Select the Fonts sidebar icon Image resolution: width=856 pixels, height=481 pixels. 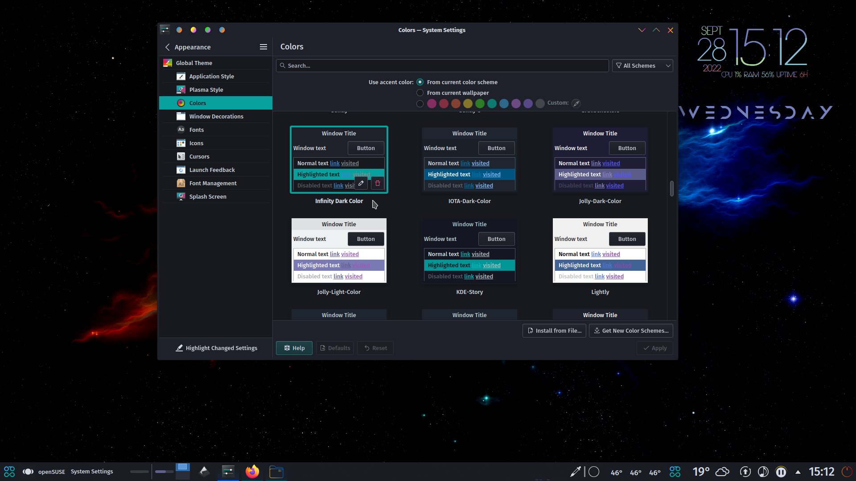181,130
